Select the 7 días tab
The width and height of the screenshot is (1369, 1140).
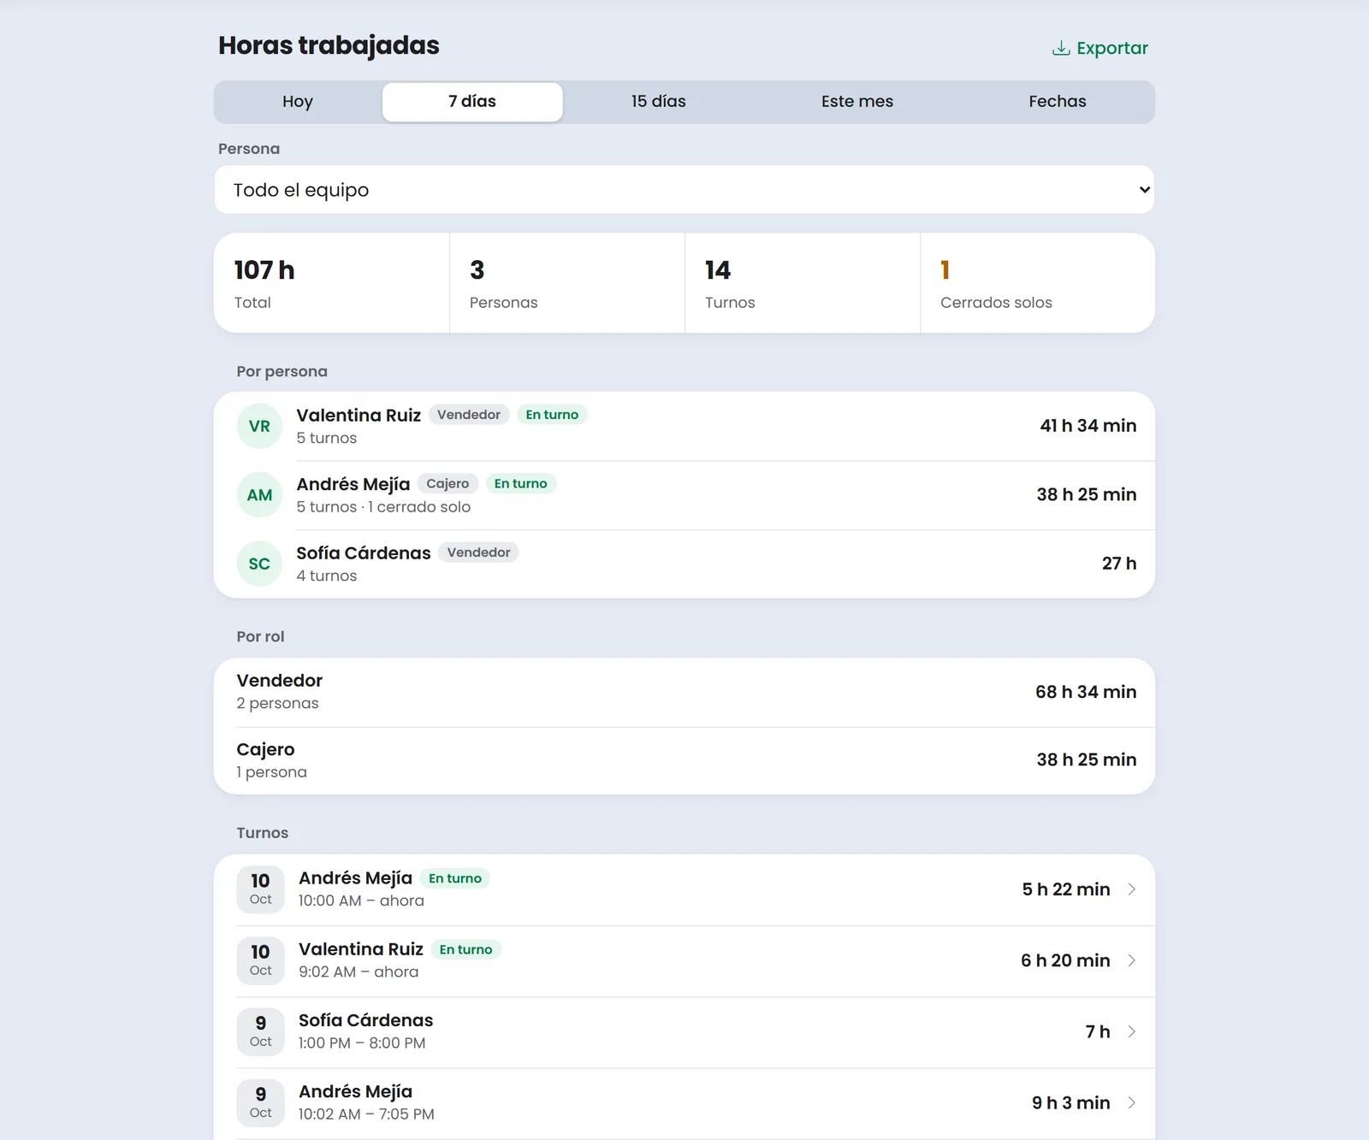472,102
